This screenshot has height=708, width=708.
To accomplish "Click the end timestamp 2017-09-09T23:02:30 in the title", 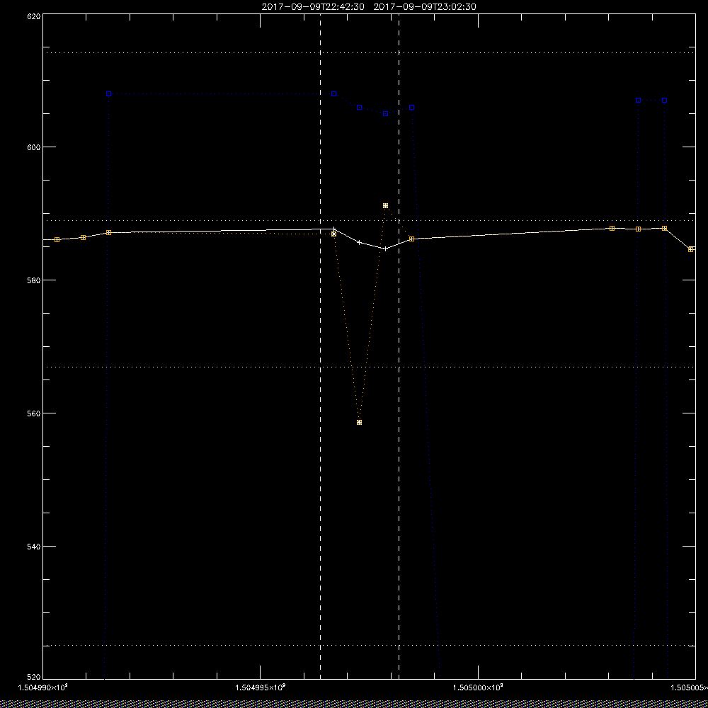I will [x=425, y=7].
